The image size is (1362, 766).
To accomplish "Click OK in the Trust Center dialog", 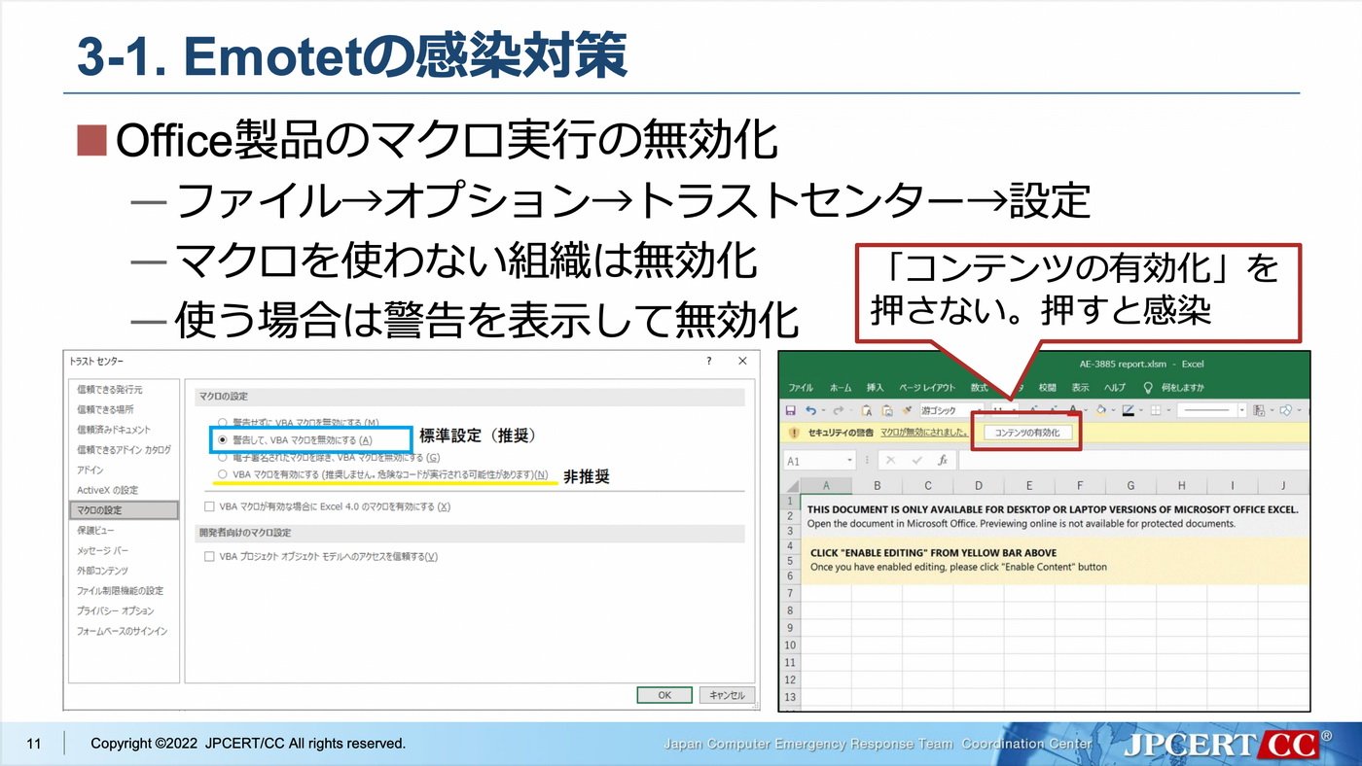I will point(664,695).
